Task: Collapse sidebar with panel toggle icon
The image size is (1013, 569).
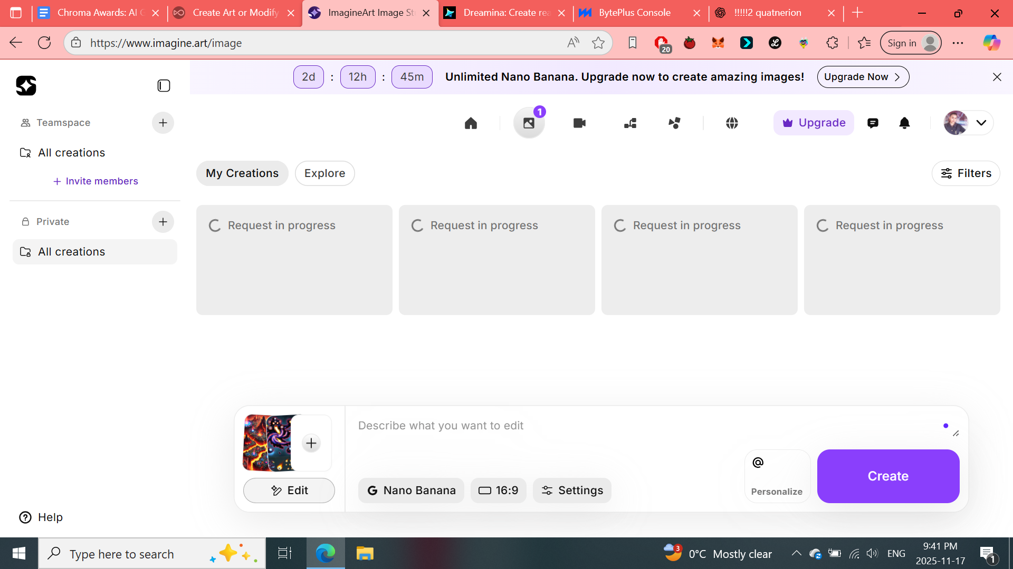Action: pyautogui.click(x=164, y=86)
